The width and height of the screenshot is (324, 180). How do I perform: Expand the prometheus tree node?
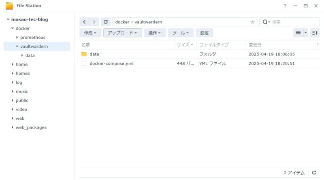(17, 37)
